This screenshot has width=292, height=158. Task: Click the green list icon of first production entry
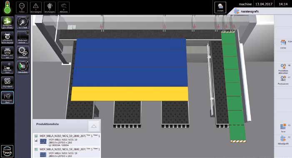click(36, 136)
